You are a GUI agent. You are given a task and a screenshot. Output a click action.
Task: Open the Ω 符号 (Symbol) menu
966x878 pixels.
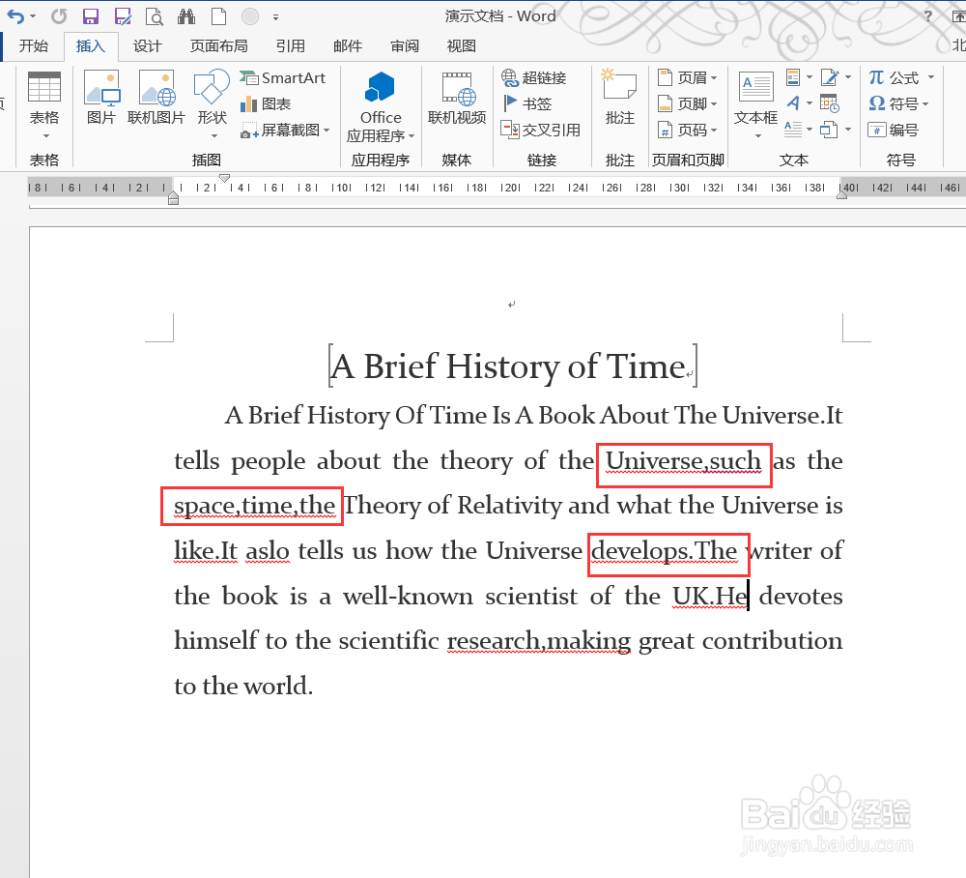(x=898, y=103)
